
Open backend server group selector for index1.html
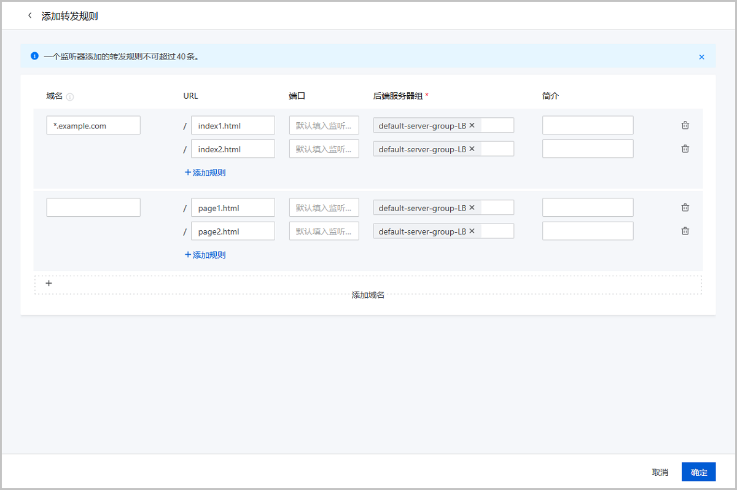443,125
